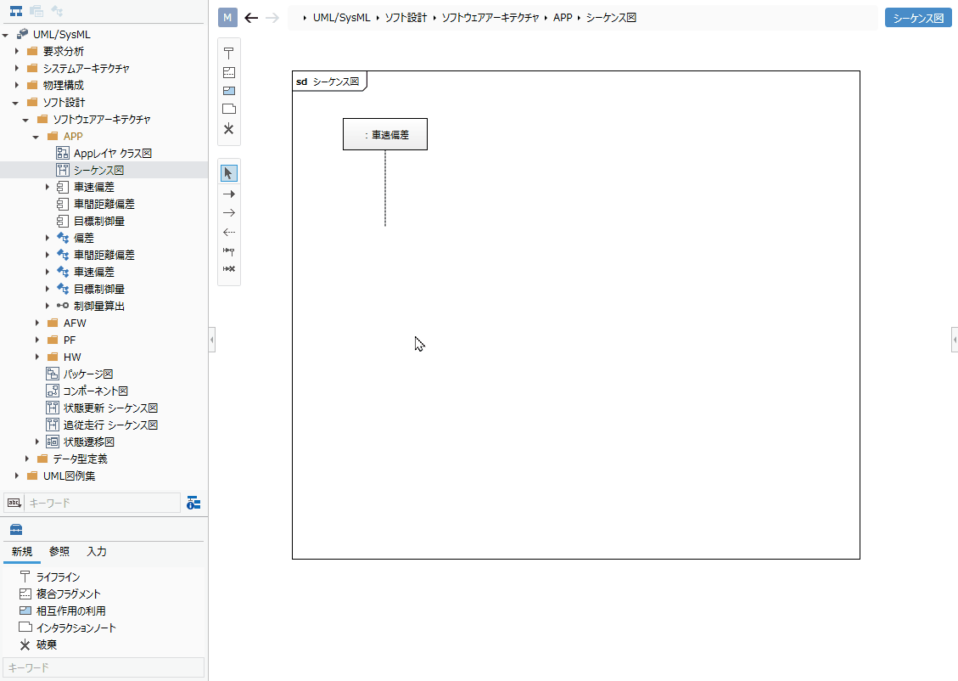The width and height of the screenshot is (958, 681).
Task: Switch to the 入力 tab
Action: coord(97,552)
